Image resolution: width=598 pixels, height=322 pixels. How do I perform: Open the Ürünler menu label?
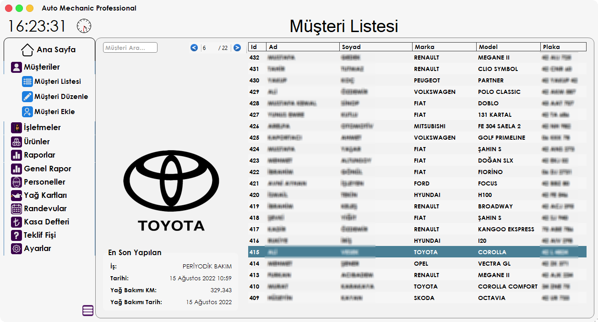pyautogui.click(x=37, y=142)
